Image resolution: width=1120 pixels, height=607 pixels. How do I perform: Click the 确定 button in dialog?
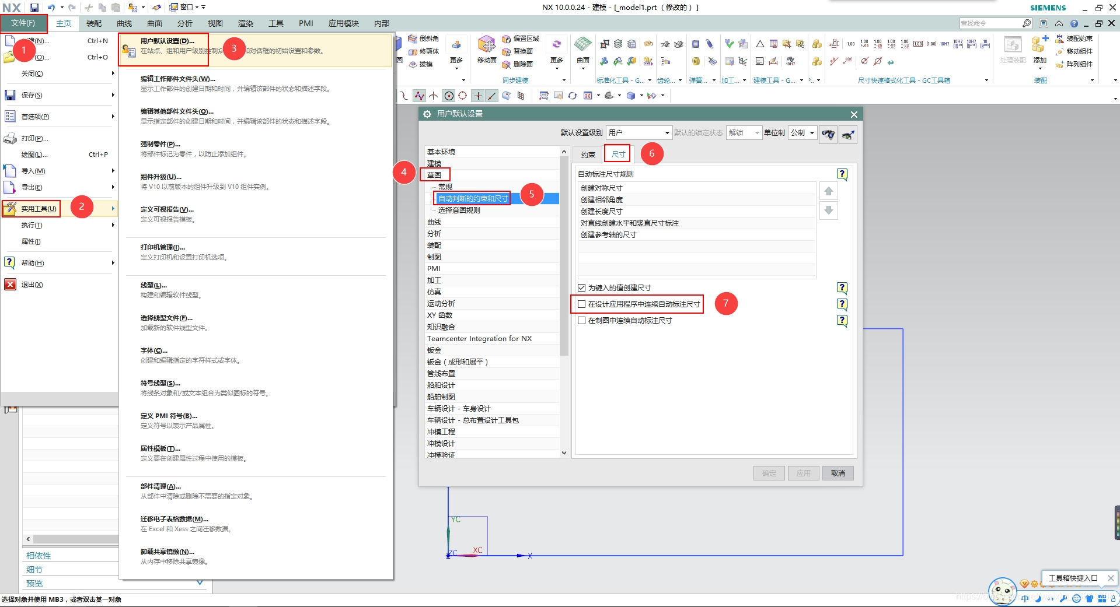pos(769,473)
